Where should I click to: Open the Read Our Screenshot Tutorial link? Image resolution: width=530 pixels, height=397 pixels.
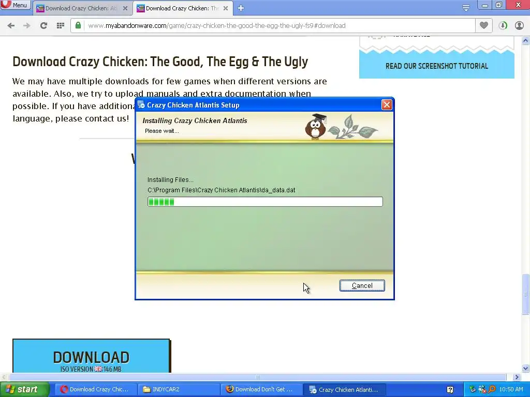pos(437,66)
